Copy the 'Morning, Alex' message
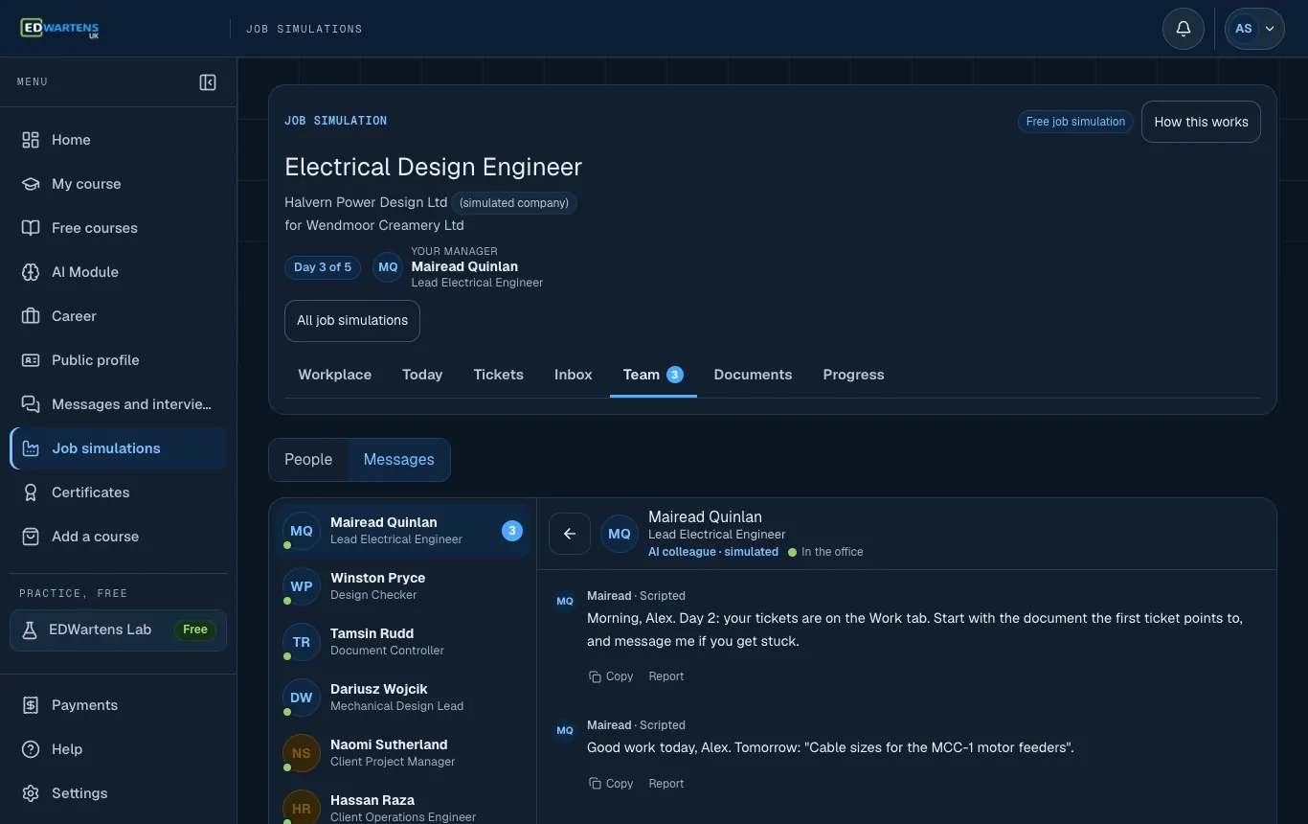Screen dimensions: 1308x824 click(x=611, y=676)
